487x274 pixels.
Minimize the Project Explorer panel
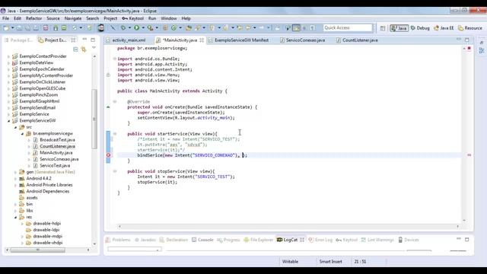point(84,40)
